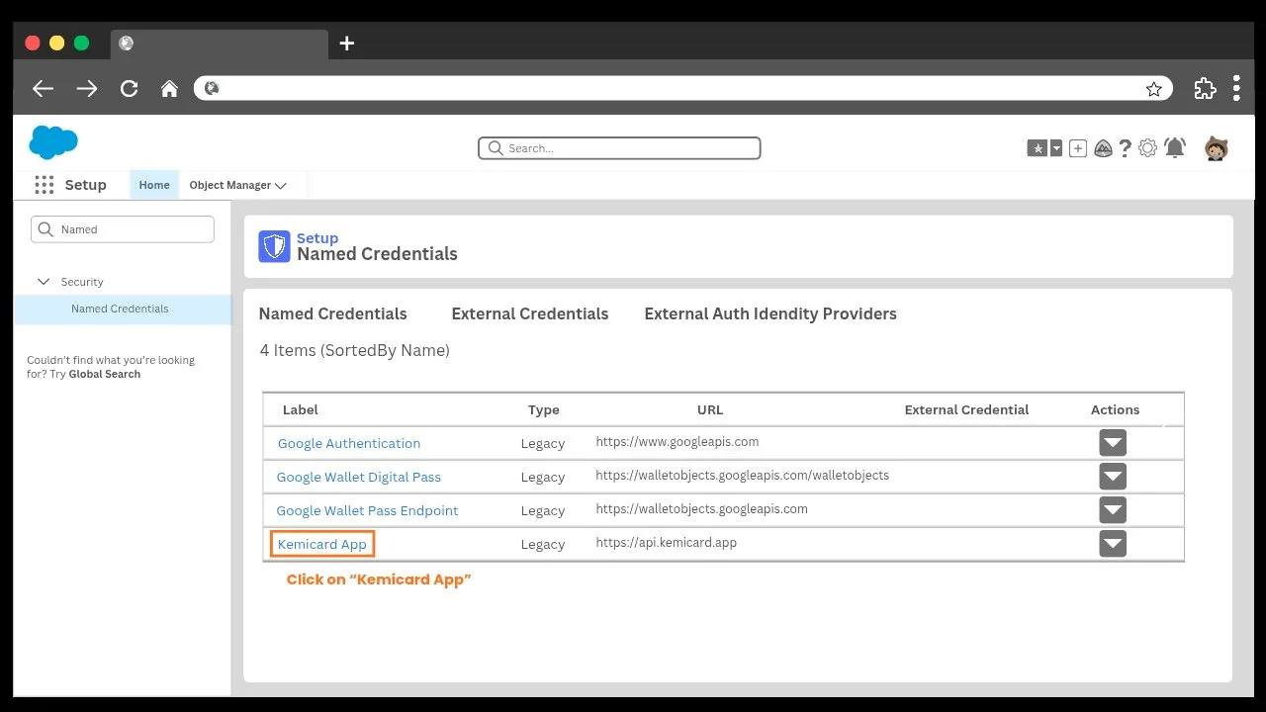Screen dimensions: 1266x712
Task: Open a new browser tab
Action: point(346,44)
